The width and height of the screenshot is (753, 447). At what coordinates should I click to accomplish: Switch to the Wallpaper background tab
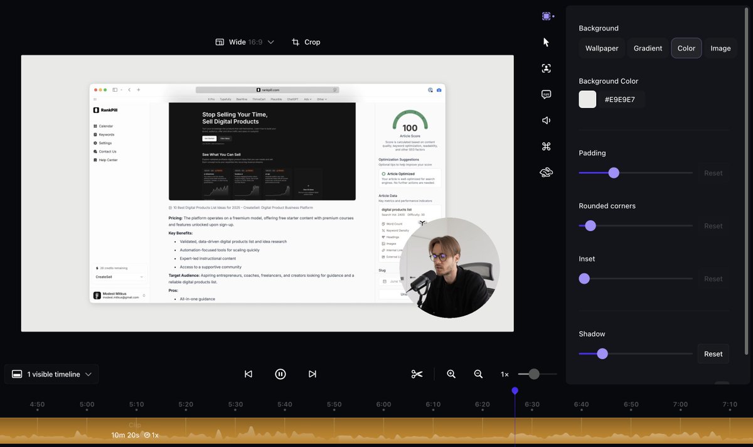coord(602,48)
